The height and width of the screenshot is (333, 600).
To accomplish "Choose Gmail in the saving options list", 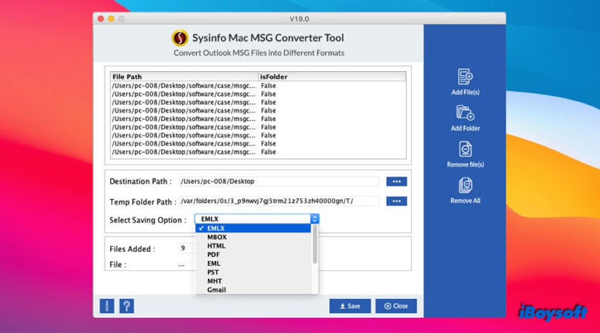I will click(253, 290).
